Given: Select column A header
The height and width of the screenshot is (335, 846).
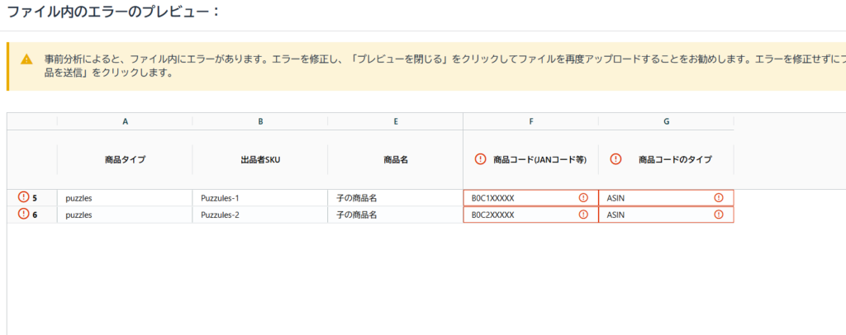Looking at the screenshot, I should (x=125, y=121).
